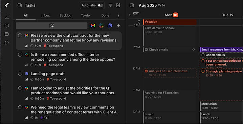Open more options beside Done tab
This screenshot has width=243, height=124.
pyautogui.click(x=118, y=15)
